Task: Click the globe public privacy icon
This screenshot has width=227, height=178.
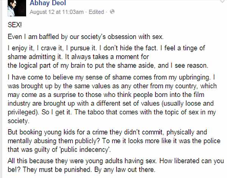Action: [x=112, y=12]
